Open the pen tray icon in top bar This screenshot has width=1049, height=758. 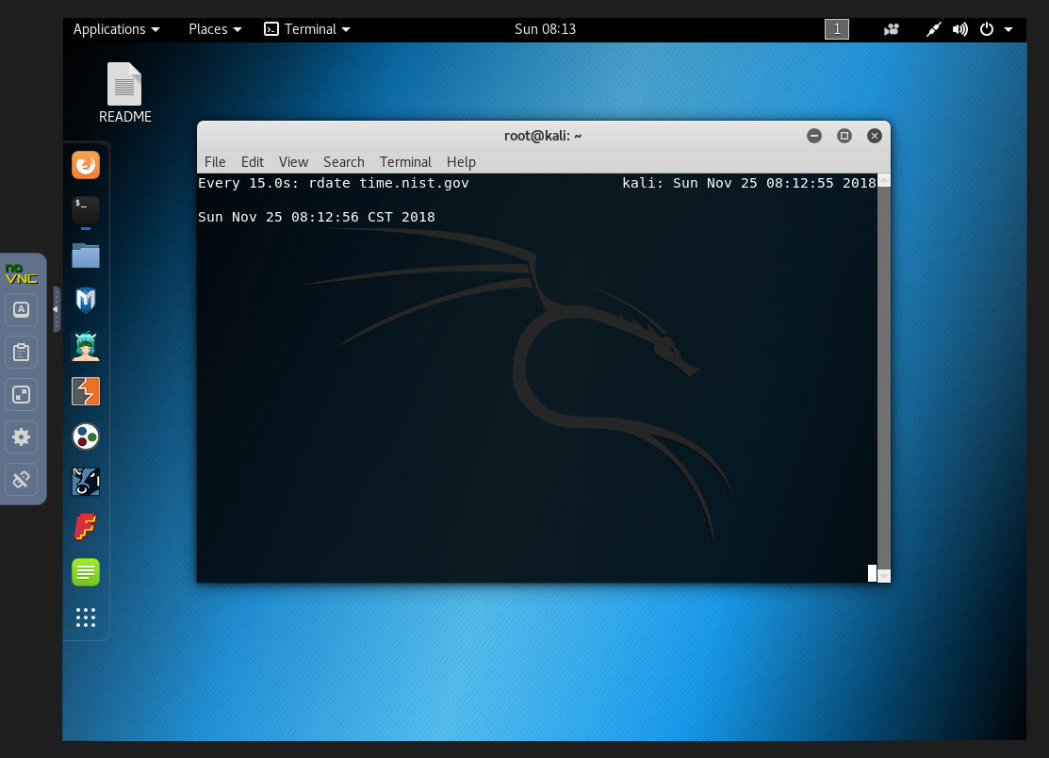(933, 29)
